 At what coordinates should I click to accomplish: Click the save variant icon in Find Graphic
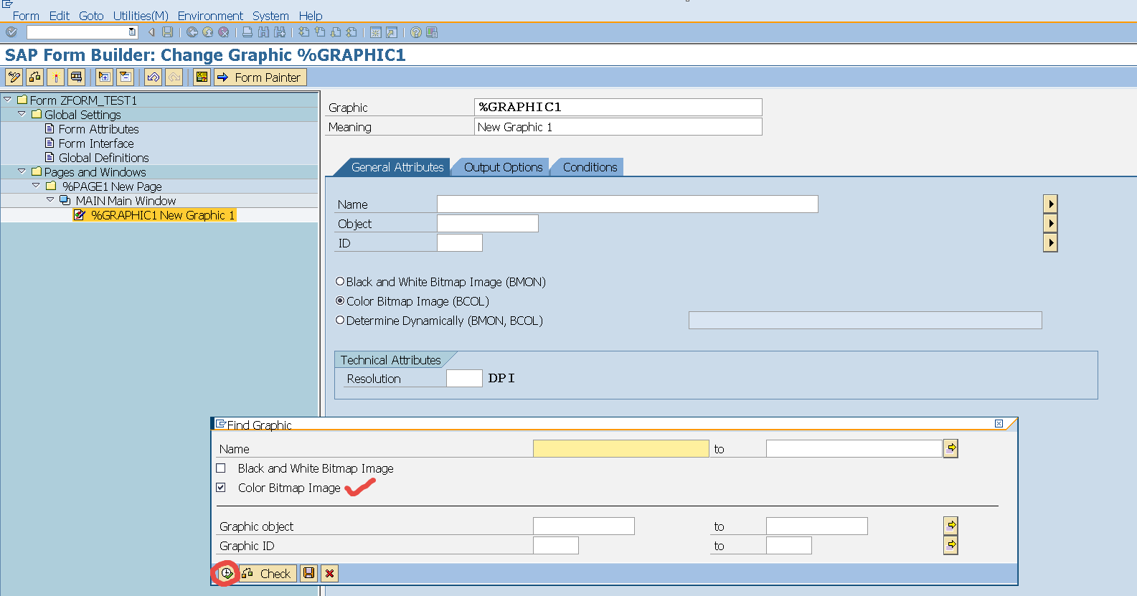(308, 573)
